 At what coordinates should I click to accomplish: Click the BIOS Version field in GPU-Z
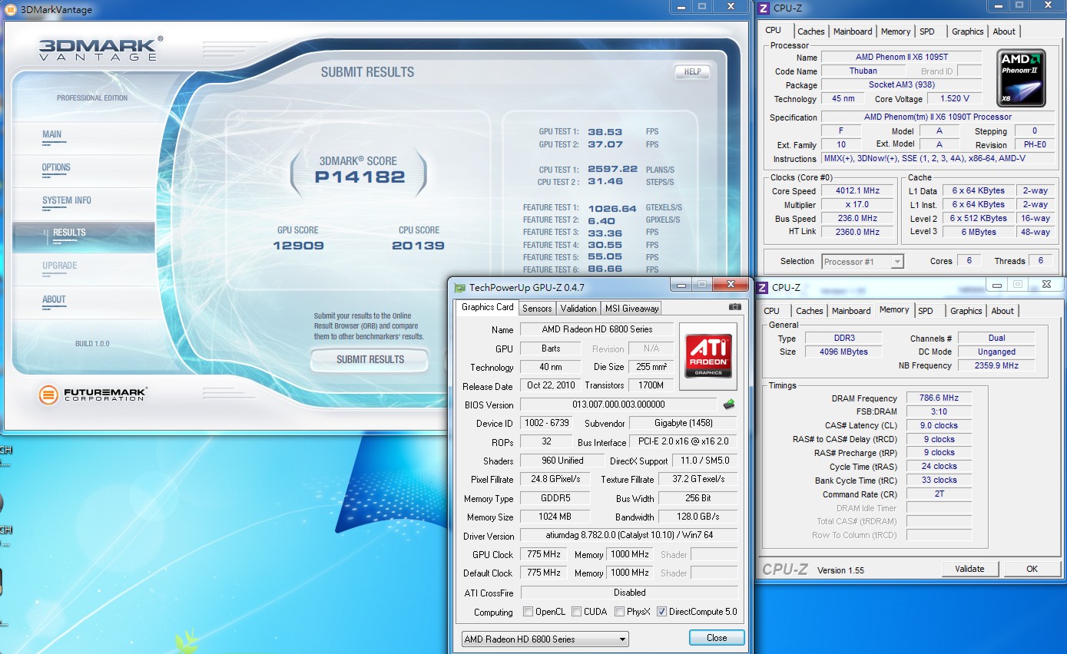[x=618, y=405]
